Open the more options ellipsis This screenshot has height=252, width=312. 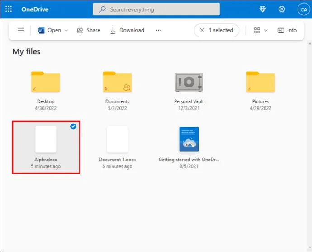tap(159, 30)
